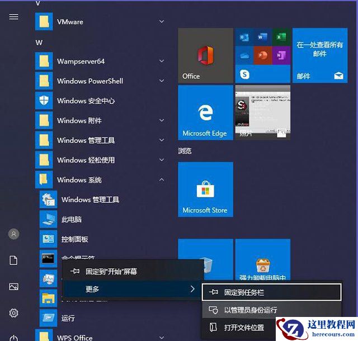Click the user account avatar icon
Screen dimensions: 358x341
[x=13, y=234]
